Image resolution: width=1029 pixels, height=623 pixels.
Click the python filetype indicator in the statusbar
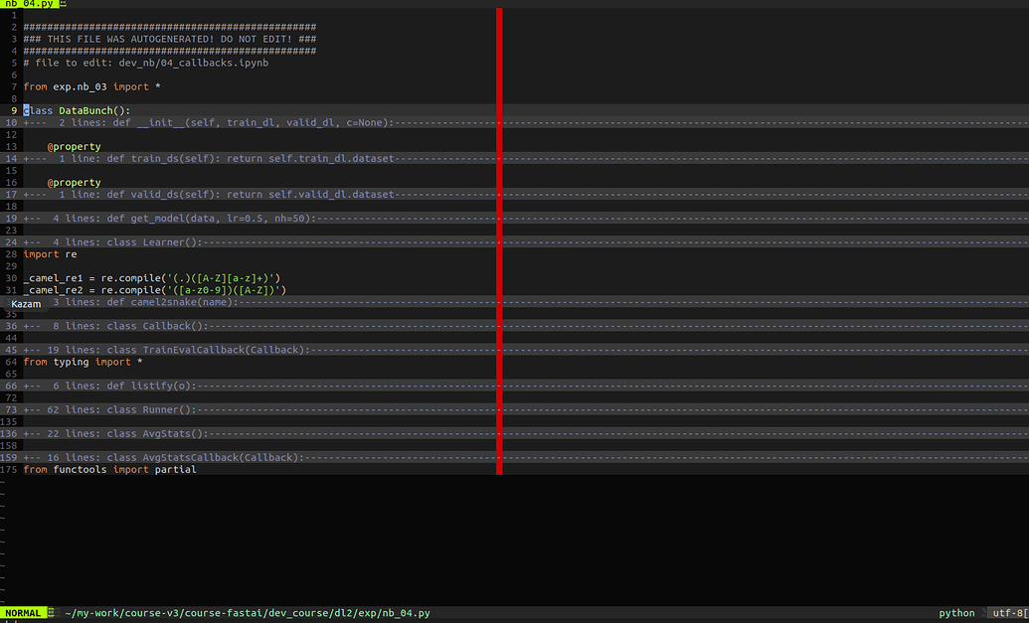click(955, 613)
